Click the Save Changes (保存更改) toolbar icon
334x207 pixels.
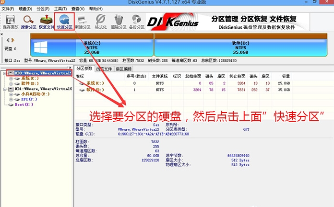click(10, 22)
